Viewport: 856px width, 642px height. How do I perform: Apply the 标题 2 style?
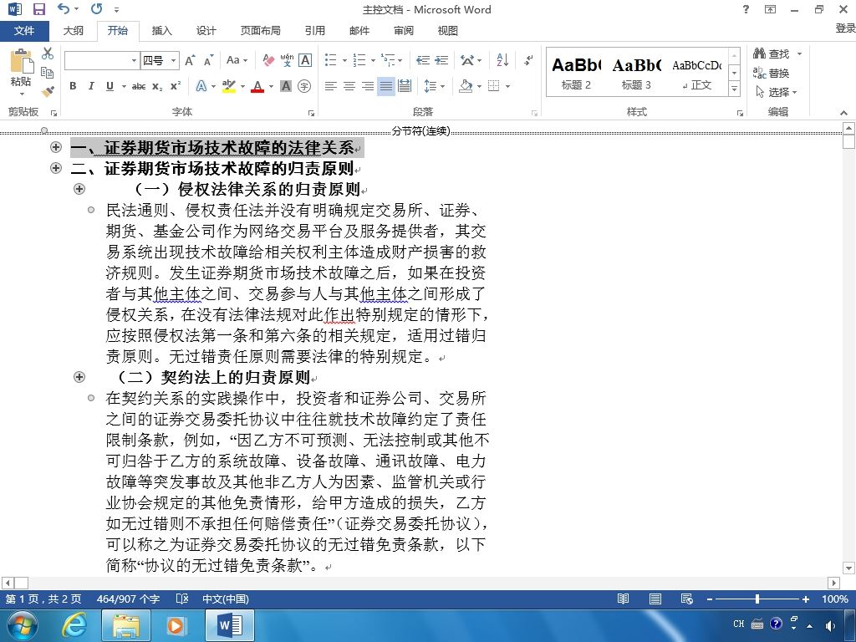tap(577, 74)
